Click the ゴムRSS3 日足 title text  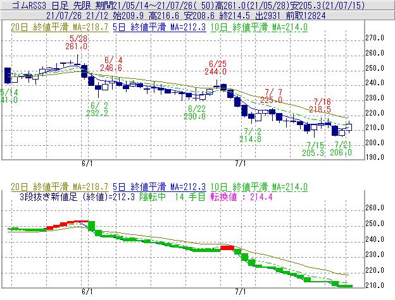[x=40, y=5]
